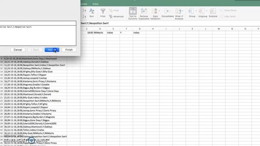Click the Consolidate icon
This screenshot has height=146, width=260.
pyautogui.click(x=167, y=13)
